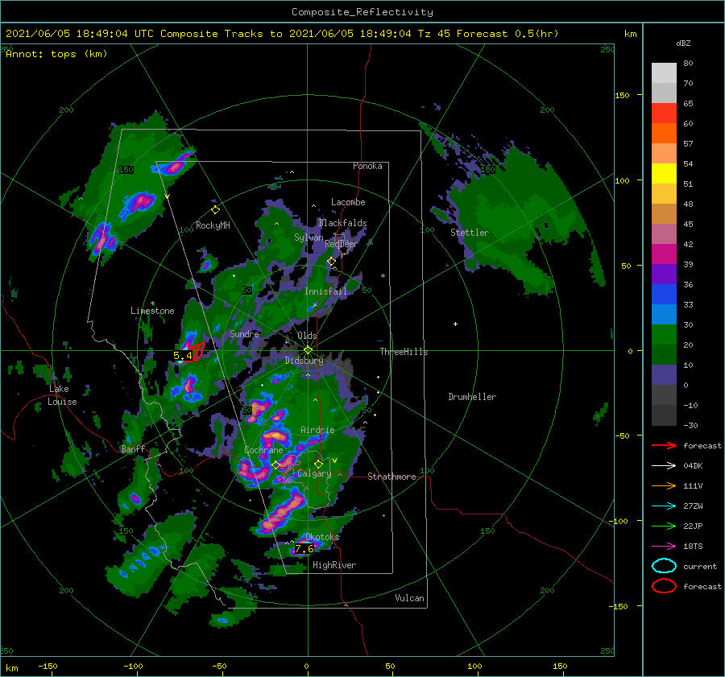Click the light gray swatch between 80 and 70
725x677 pixels.
(x=664, y=73)
